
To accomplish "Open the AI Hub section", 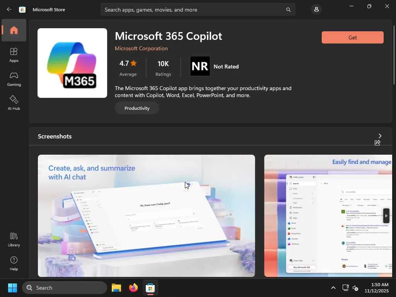I will pos(14,103).
